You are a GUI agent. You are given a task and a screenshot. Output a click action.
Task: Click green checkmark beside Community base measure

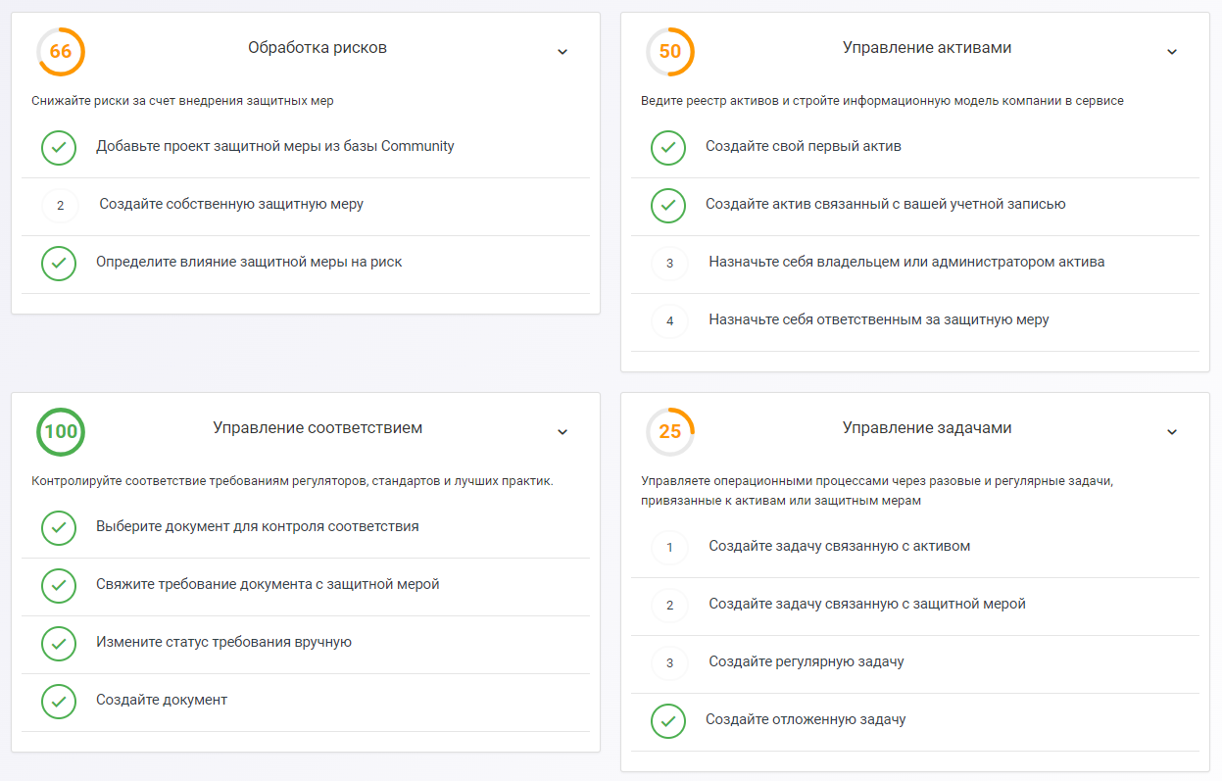[59, 148]
